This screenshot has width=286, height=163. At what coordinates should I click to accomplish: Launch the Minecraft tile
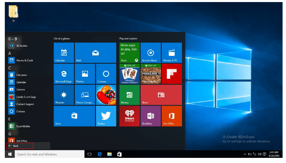click(x=151, y=74)
